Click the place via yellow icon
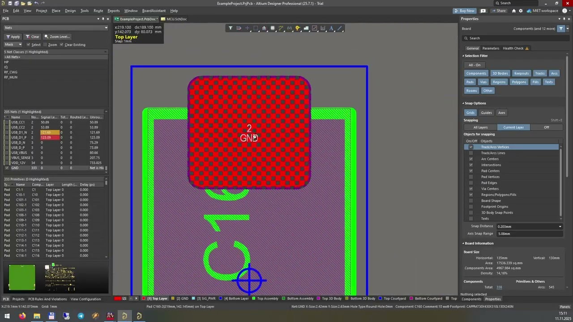This screenshot has width=573, height=322. coord(298,28)
